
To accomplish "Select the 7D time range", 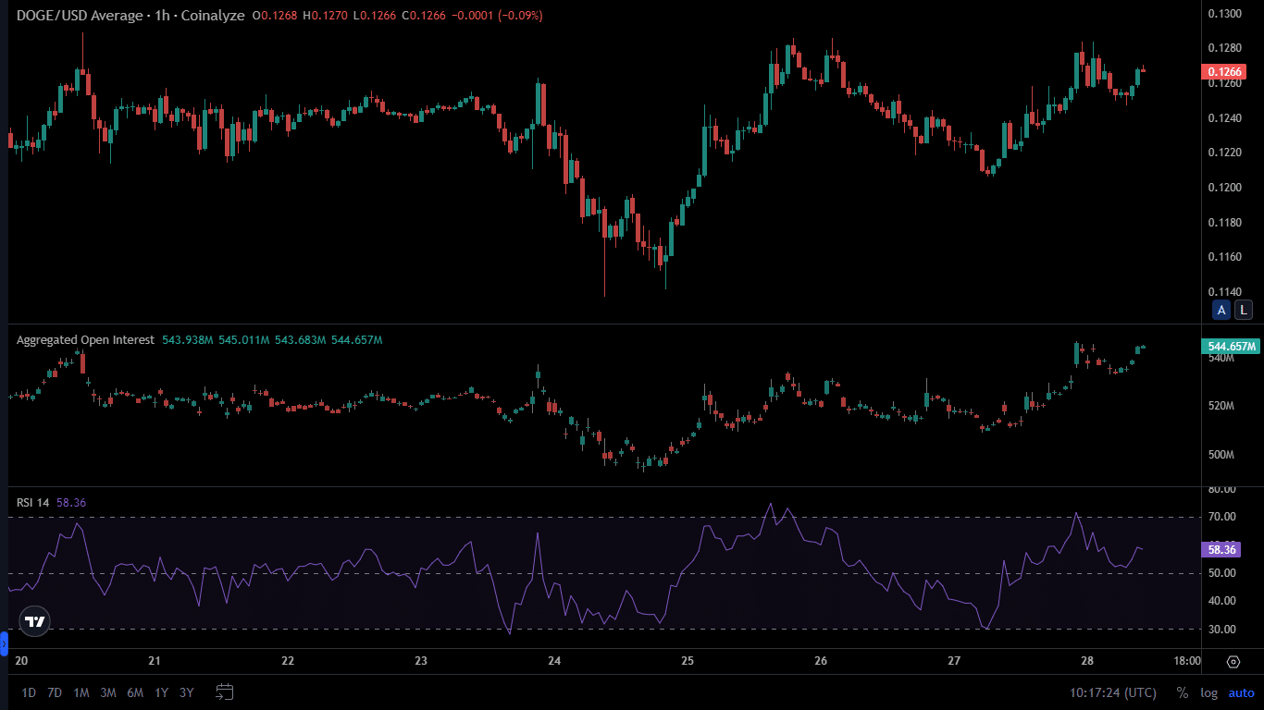I will pos(55,692).
